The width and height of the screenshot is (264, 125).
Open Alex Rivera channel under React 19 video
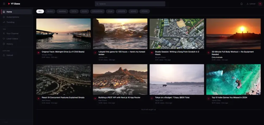pyautogui.click(x=46, y=100)
